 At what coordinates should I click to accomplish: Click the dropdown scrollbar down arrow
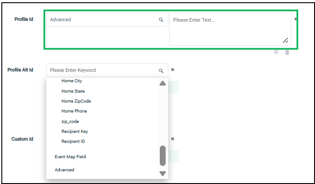point(162,173)
